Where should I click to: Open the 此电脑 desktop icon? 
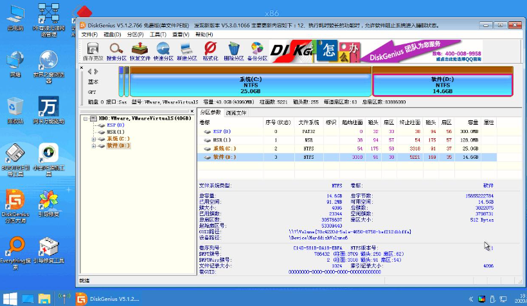[x=15, y=19]
